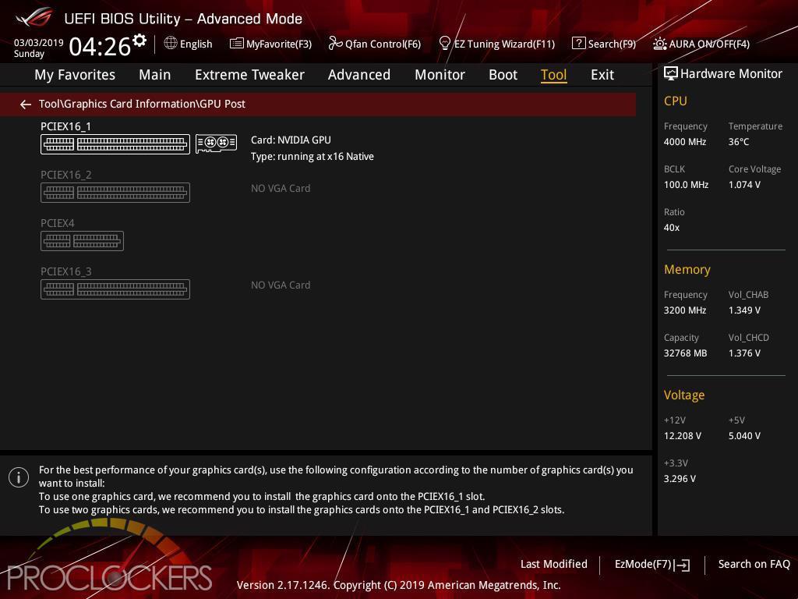Click the BIOS version copyright text

[x=398, y=585]
